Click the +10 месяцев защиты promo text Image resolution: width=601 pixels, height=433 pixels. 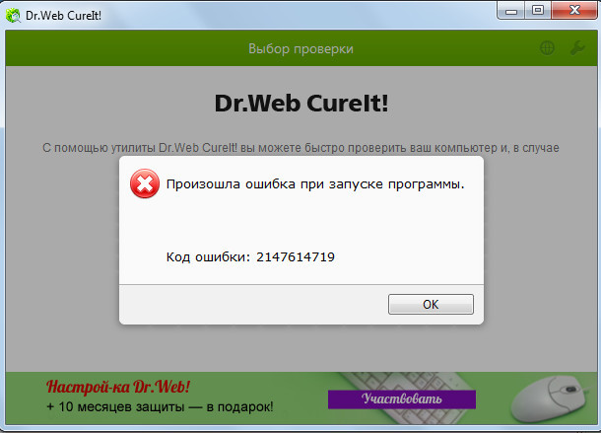click(160, 406)
